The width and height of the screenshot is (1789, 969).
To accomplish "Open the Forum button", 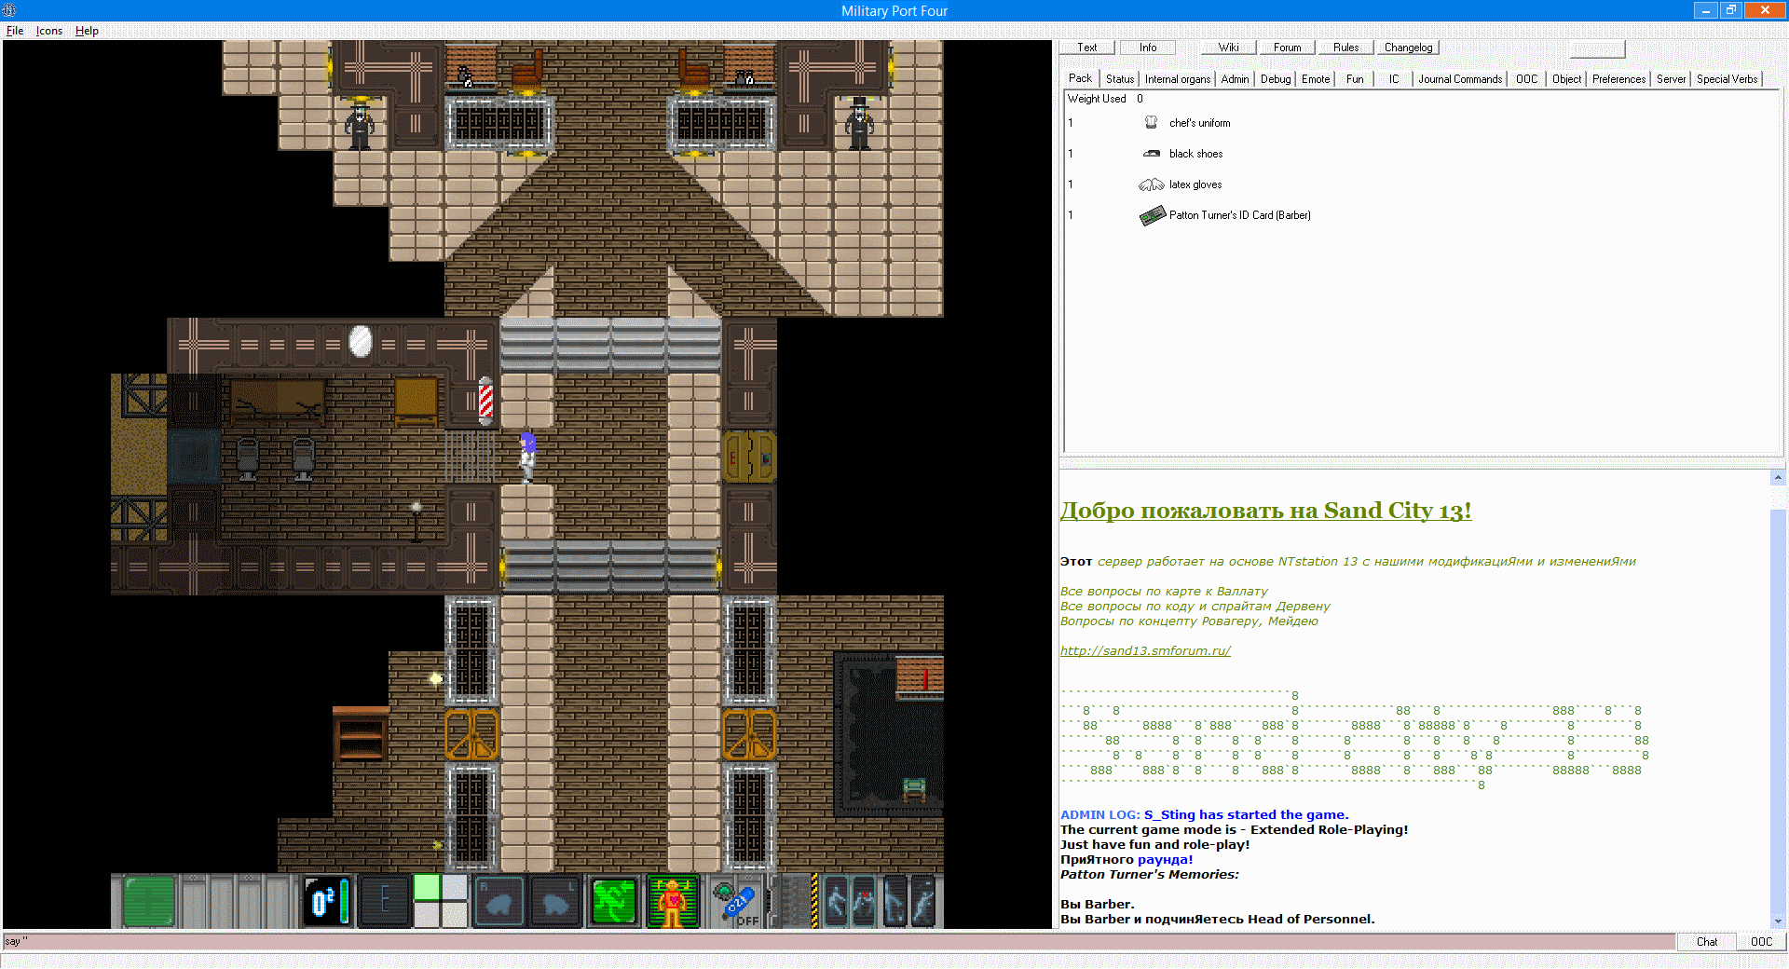I will pyautogui.click(x=1288, y=48).
